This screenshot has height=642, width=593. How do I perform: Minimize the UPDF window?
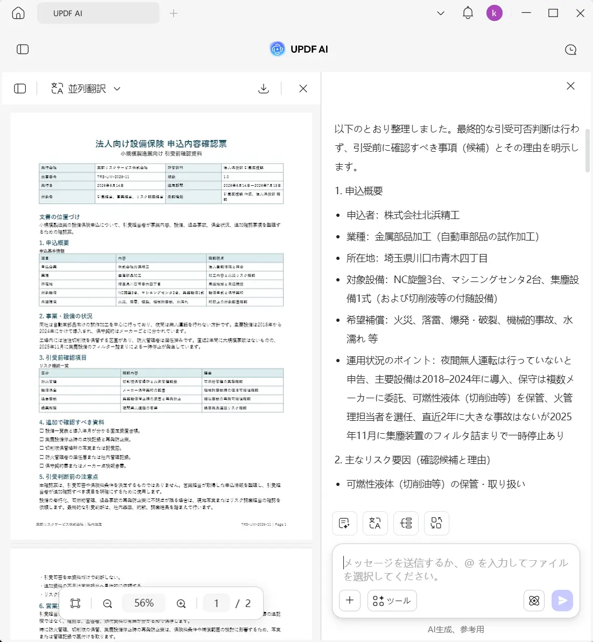[526, 13]
